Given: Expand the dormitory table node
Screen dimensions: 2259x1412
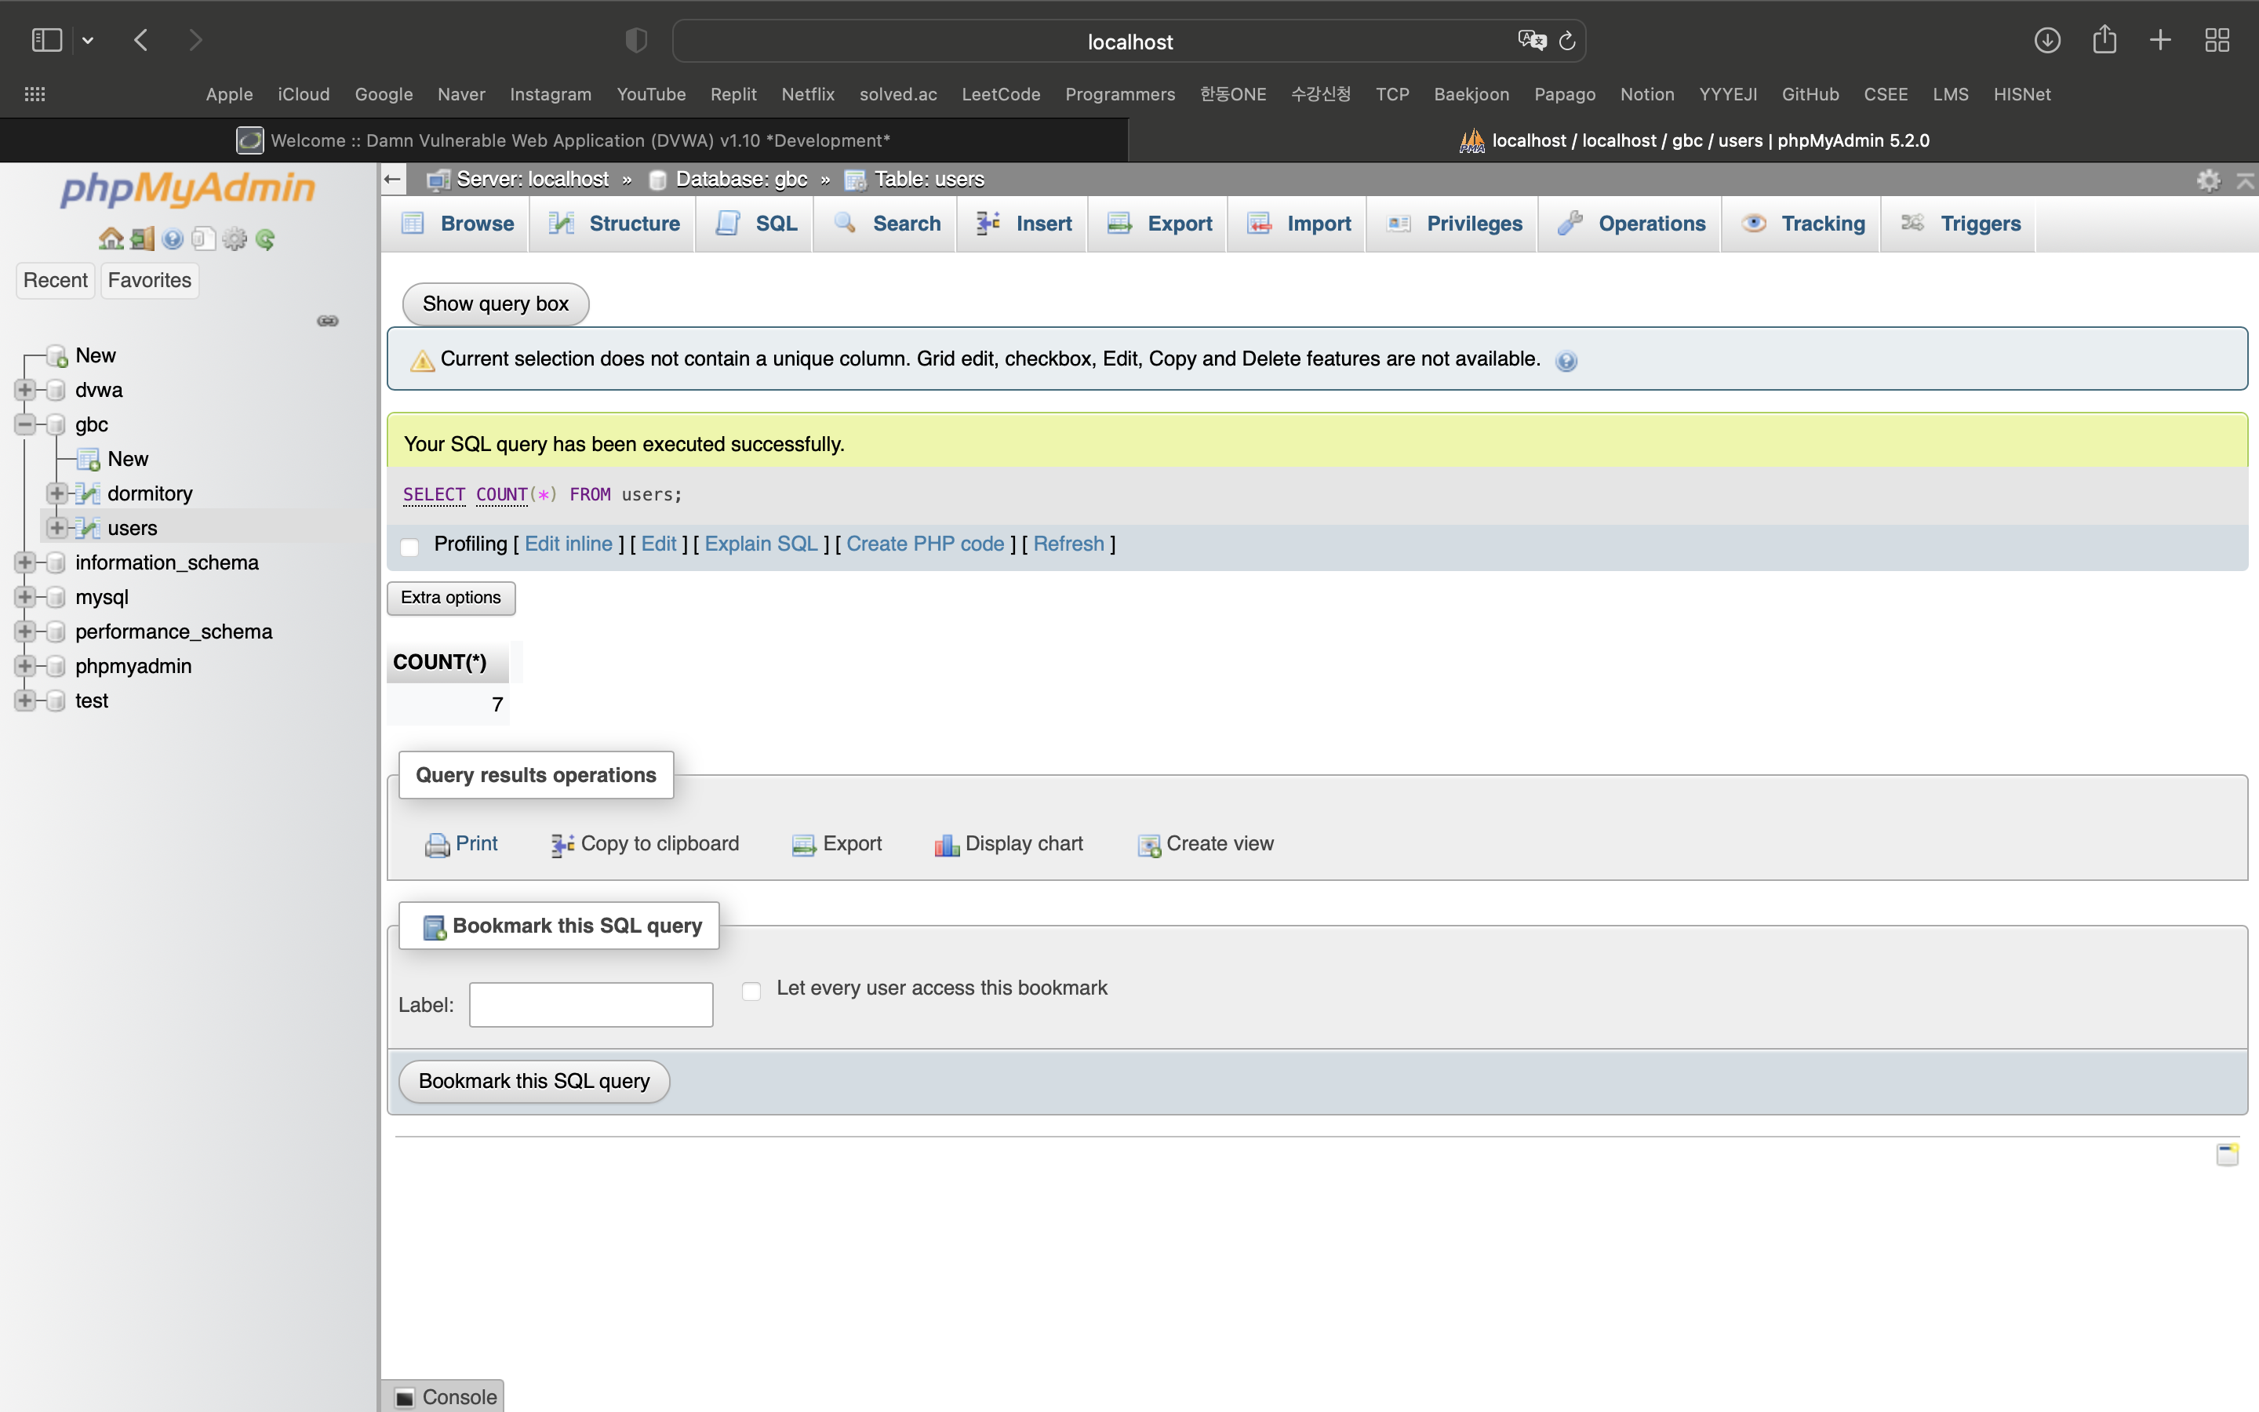Looking at the screenshot, I should pos(57,493).
